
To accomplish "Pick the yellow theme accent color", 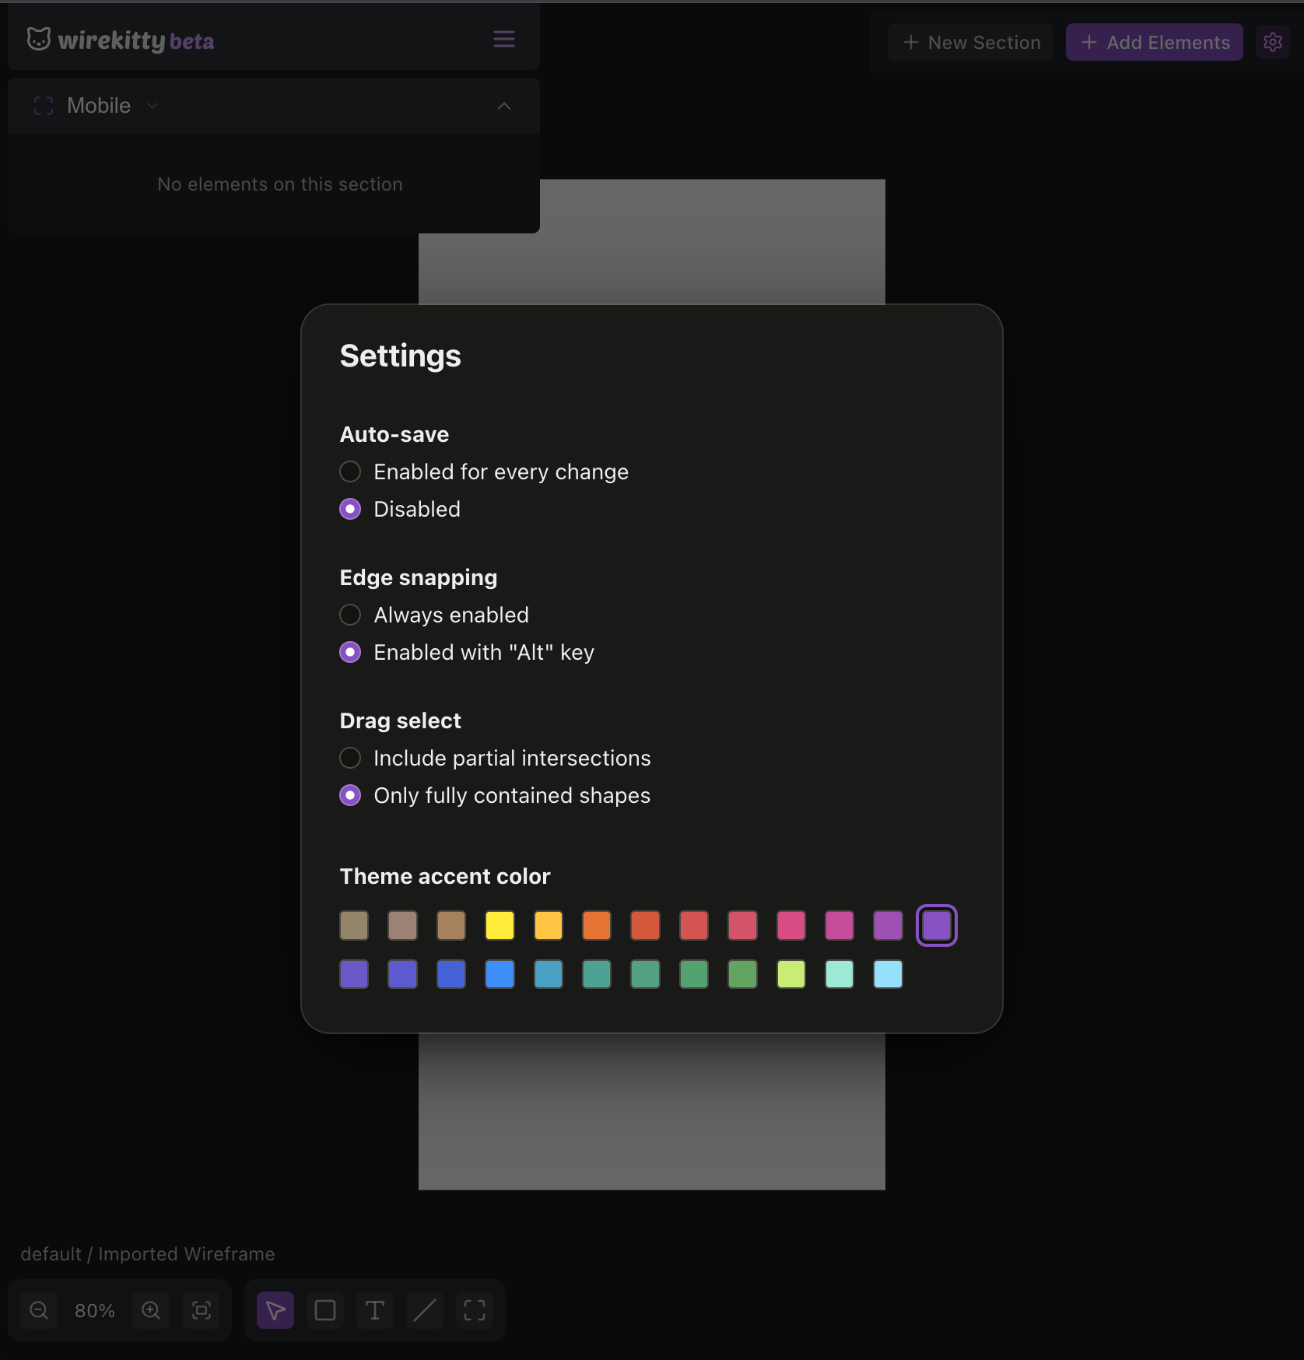I will [x=500, y=925].
